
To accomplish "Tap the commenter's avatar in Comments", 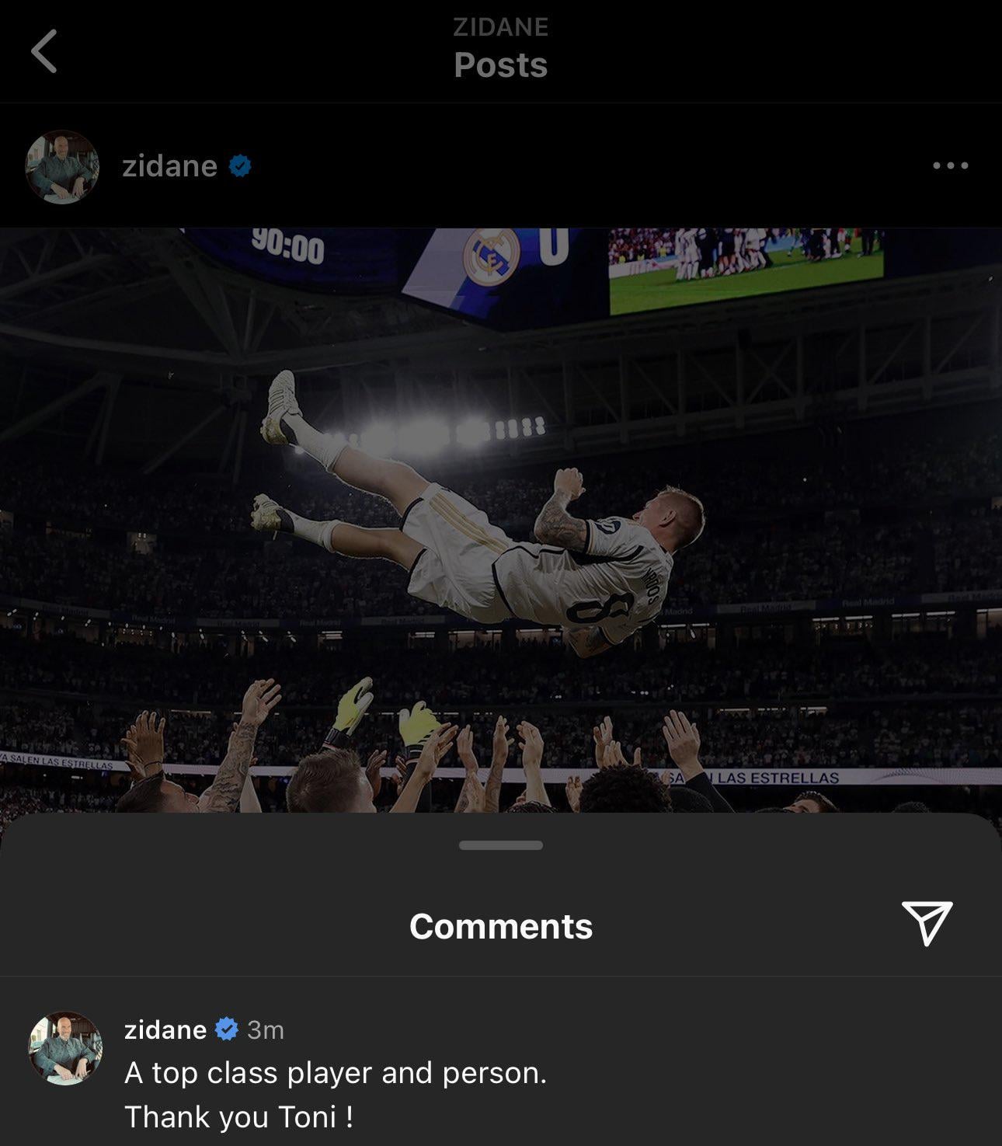I will 65,1048.
